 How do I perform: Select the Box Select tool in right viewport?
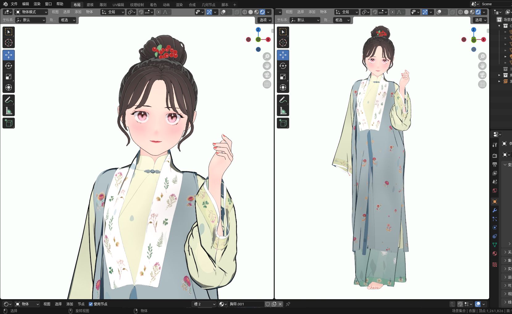tap(283, 32)
